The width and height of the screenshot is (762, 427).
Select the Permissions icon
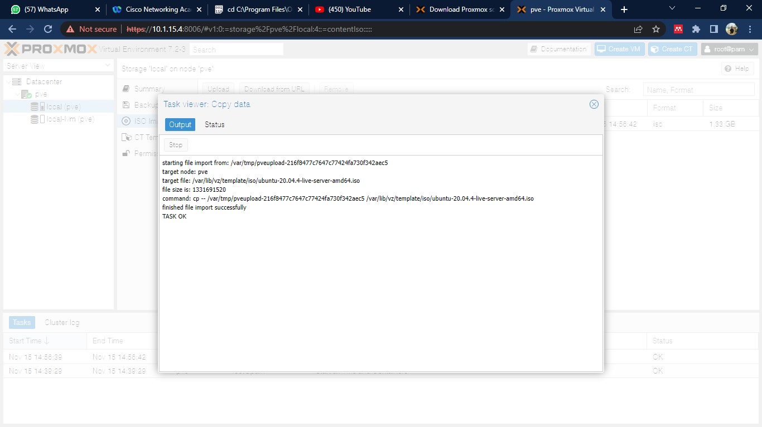click(x=127, y=153)
